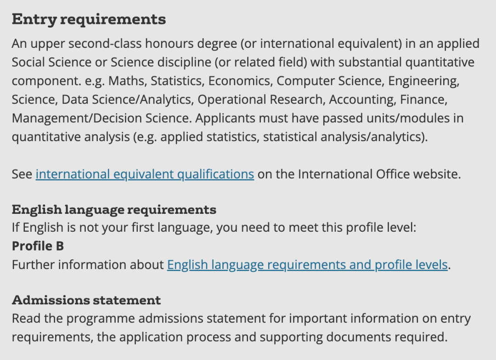Image resolution: width=496 pixels, height=360 pixels.
Task: Click the Entry requirements heading
Action: click(x=89, y=19)
